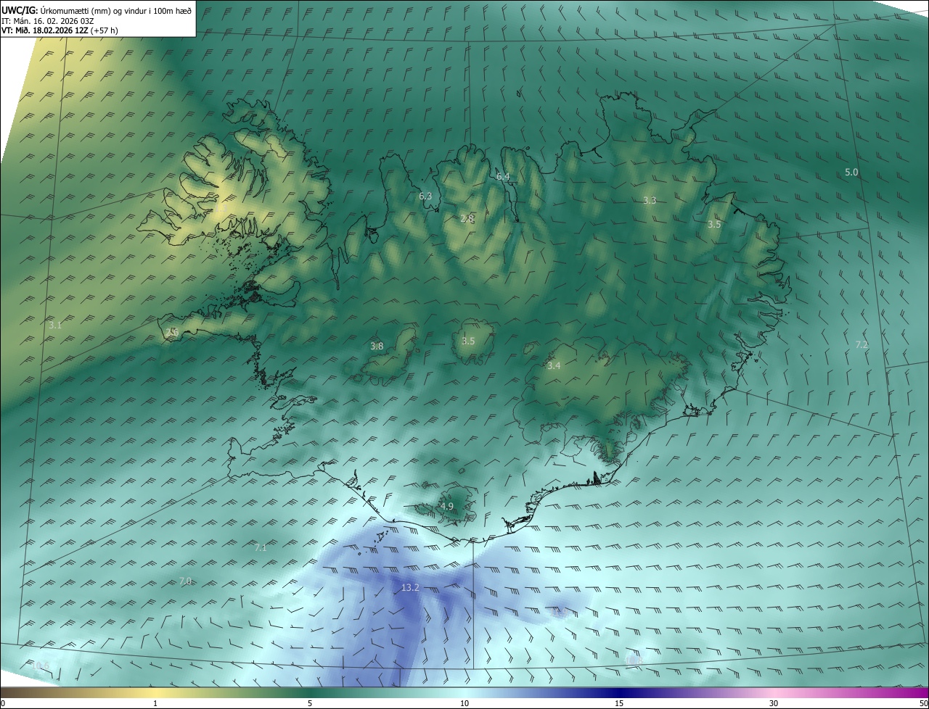Screen dimensions: 929x709
Task: Click the 2.8 value label
Action: click(x=467, y=218)
